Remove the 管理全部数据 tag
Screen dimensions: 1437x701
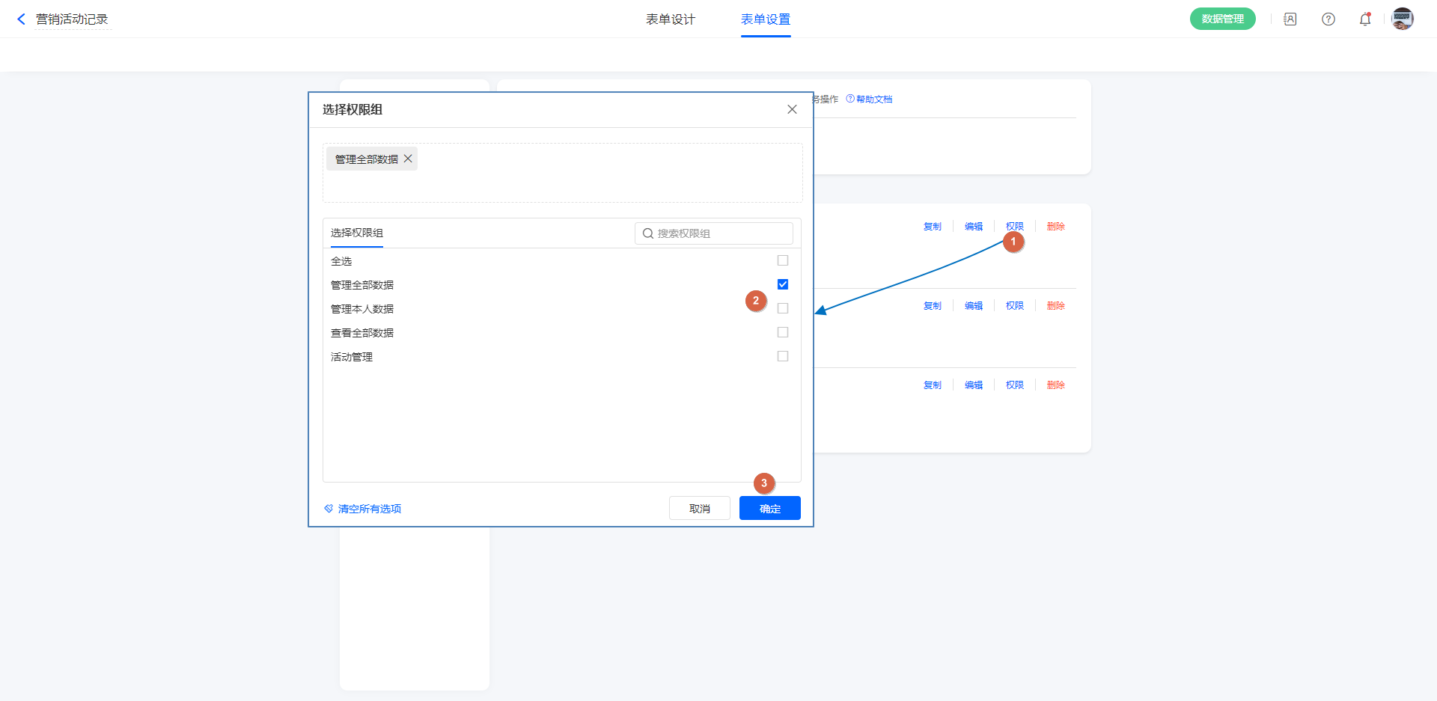tap(408, 159)
